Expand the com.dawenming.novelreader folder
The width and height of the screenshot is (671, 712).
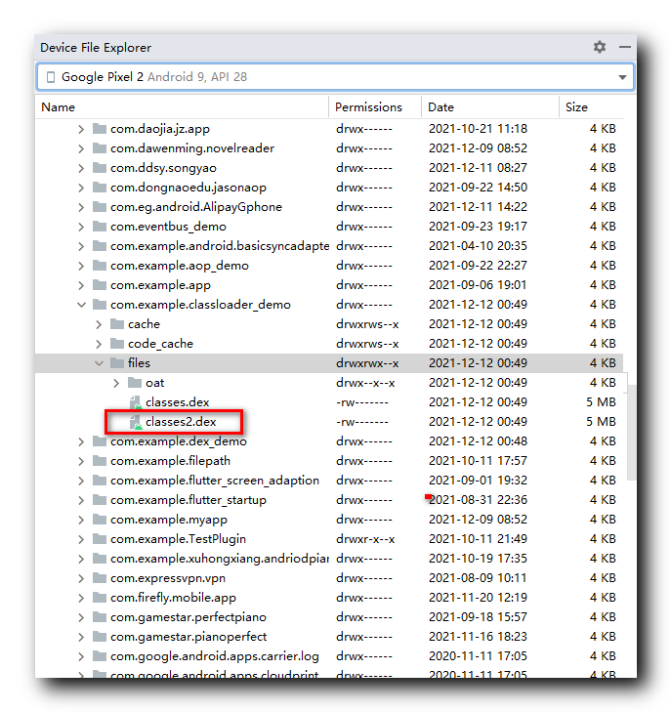[81, 148]
